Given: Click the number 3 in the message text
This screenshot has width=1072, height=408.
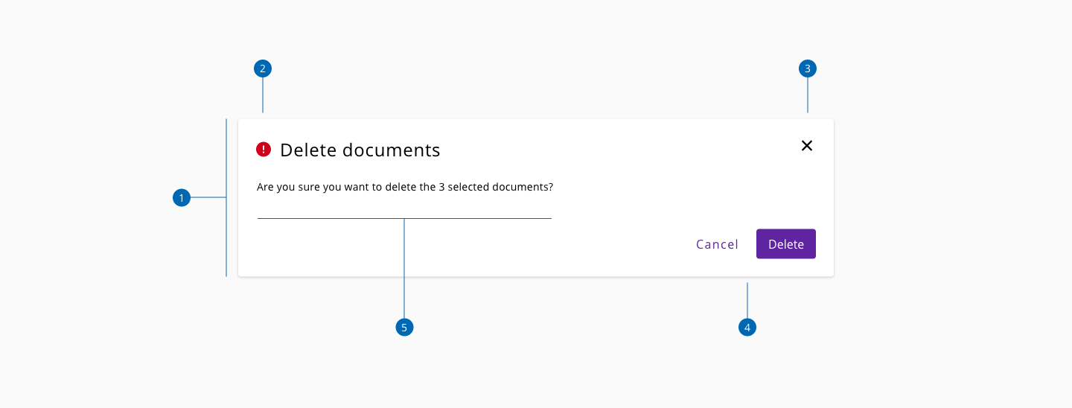Looking at the screenshot, I should click(x=441, y=187).
